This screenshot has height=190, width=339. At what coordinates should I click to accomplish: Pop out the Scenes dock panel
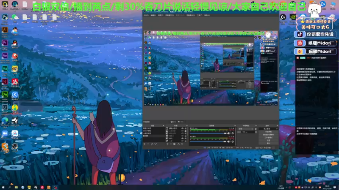[x=164, y=125]
